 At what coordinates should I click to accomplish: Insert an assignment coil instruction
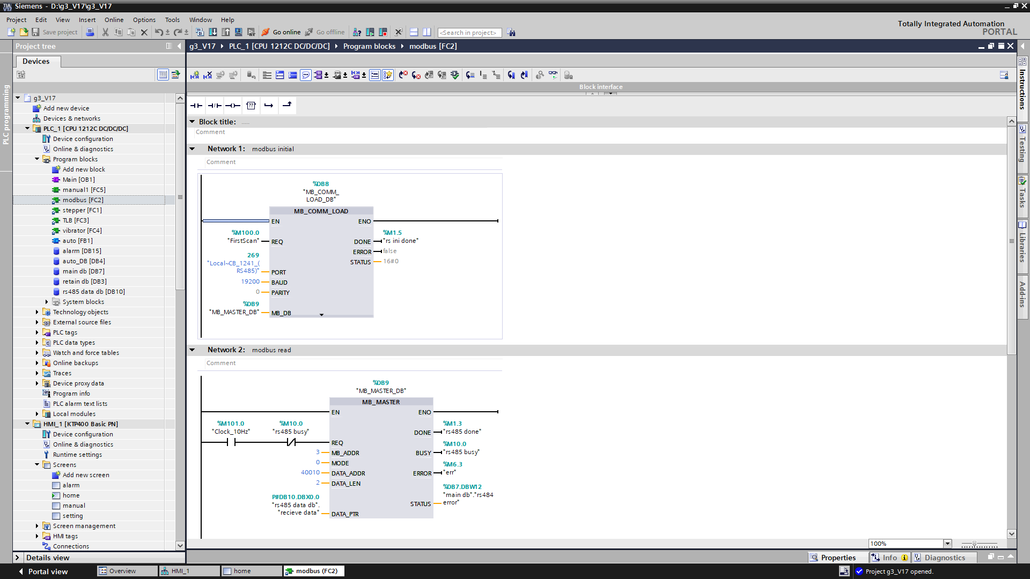[233, 106]
